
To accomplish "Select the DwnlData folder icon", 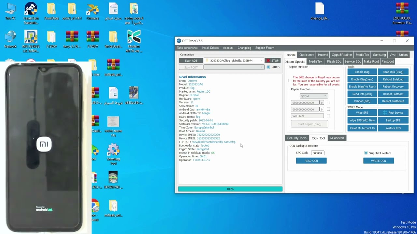I will [51, 11].
